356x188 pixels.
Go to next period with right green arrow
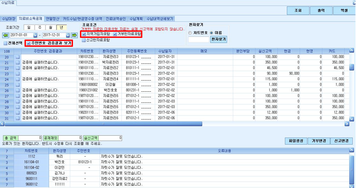pos(74,35)
